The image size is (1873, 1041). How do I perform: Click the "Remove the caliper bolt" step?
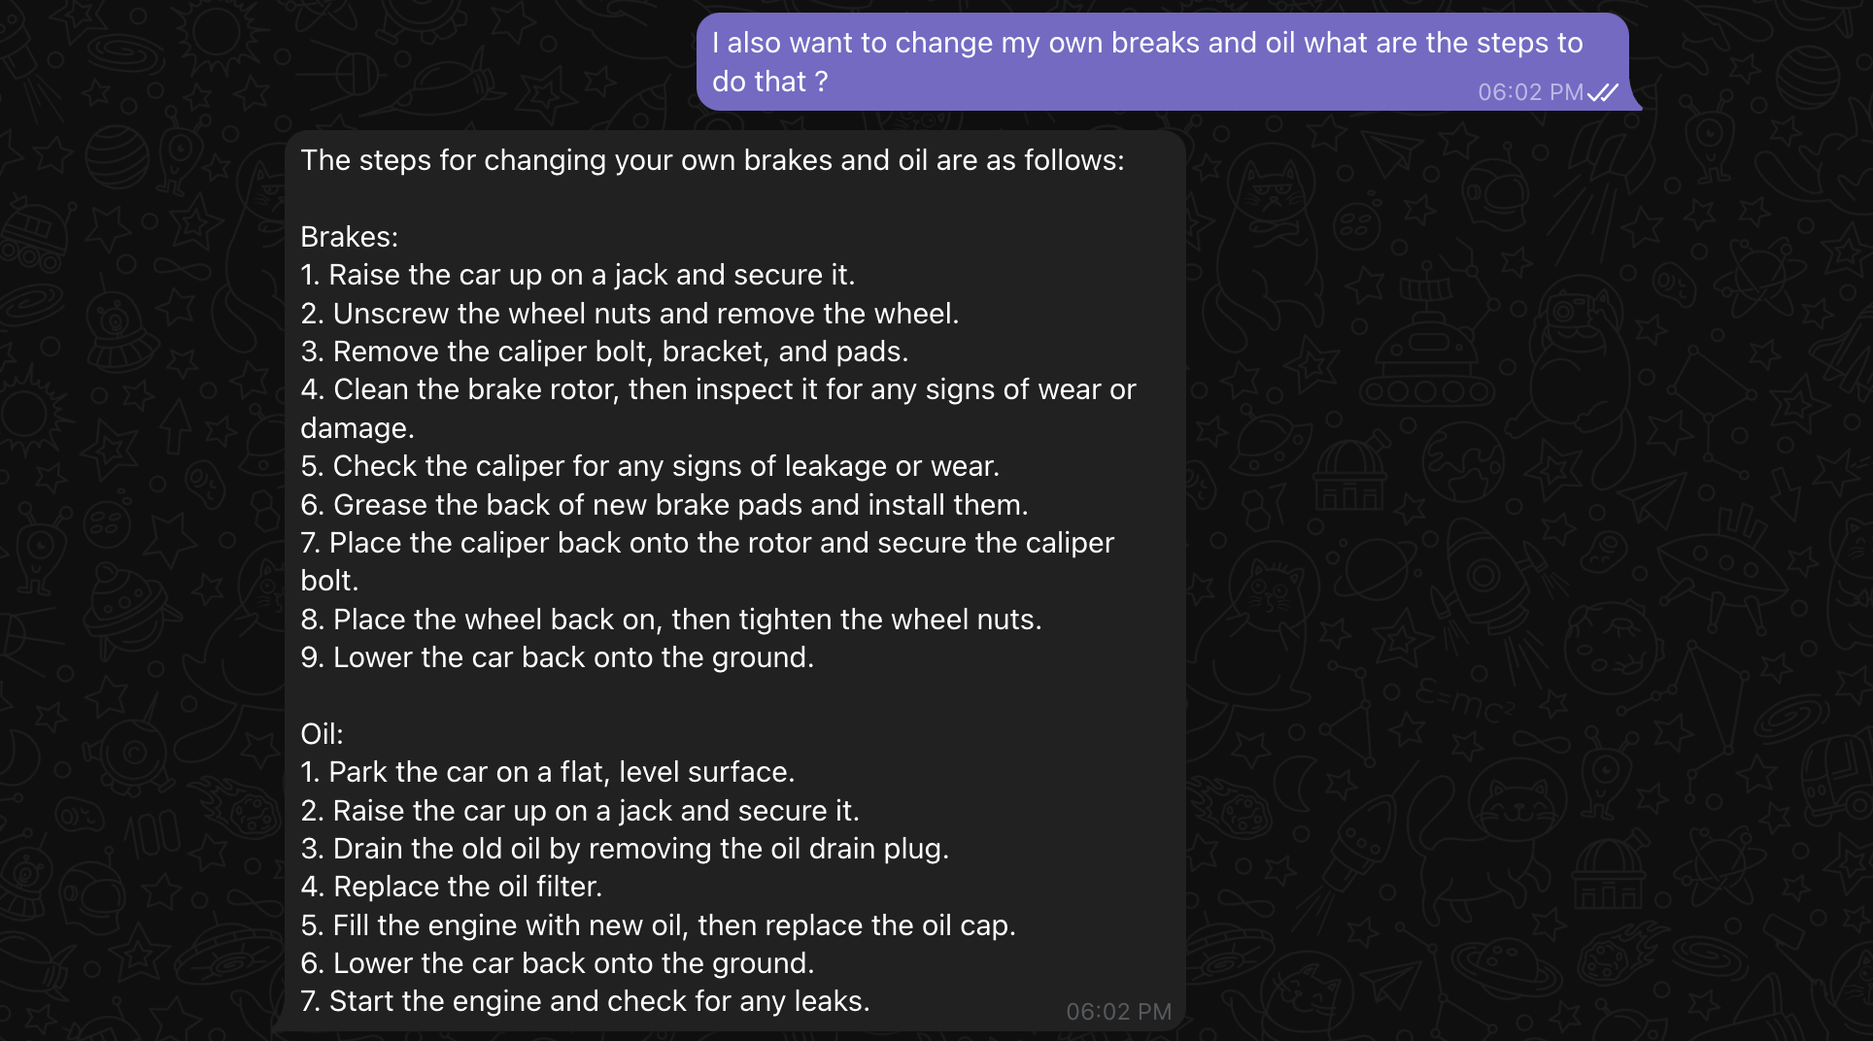point(604,352)
